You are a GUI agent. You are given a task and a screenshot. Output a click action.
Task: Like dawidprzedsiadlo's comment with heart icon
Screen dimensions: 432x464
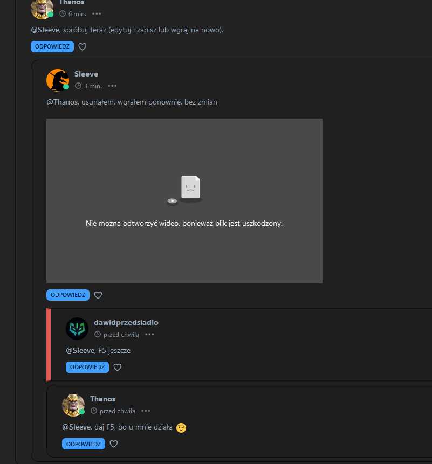pos(118,367)
